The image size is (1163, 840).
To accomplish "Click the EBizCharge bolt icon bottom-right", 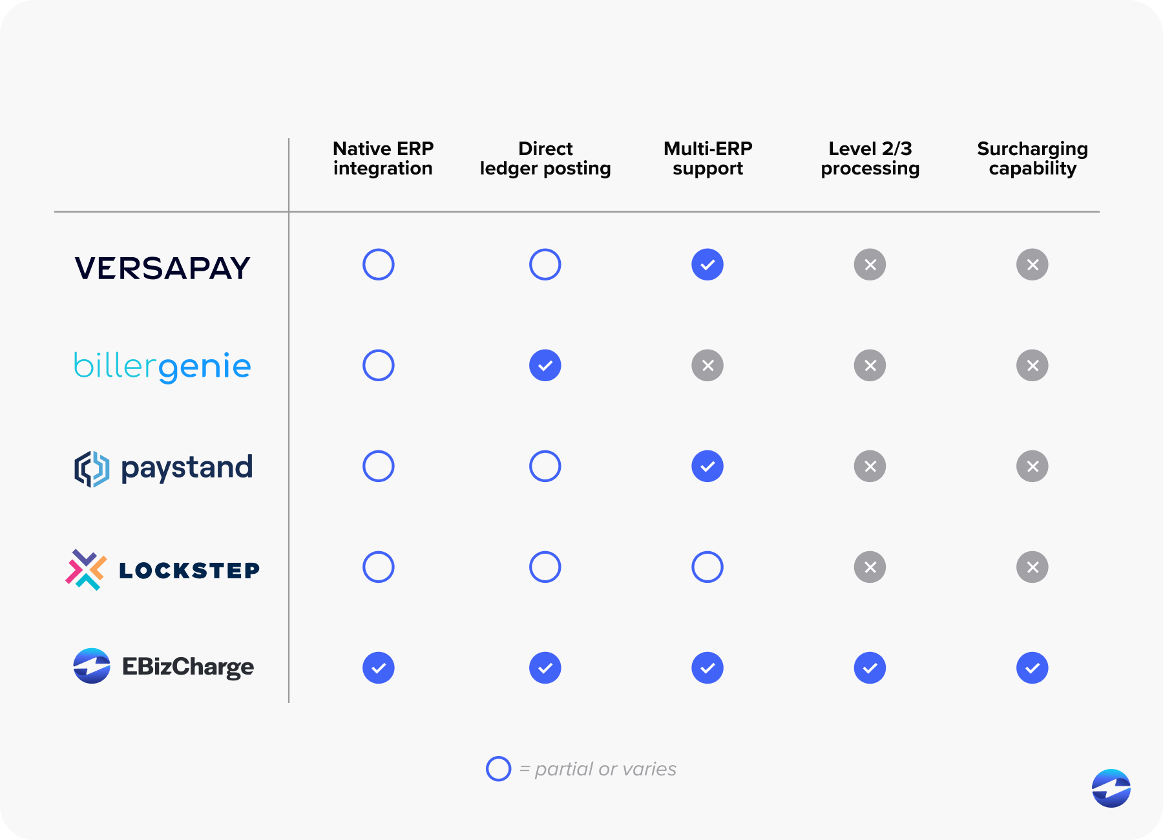I will click(x=1111, y=788).
